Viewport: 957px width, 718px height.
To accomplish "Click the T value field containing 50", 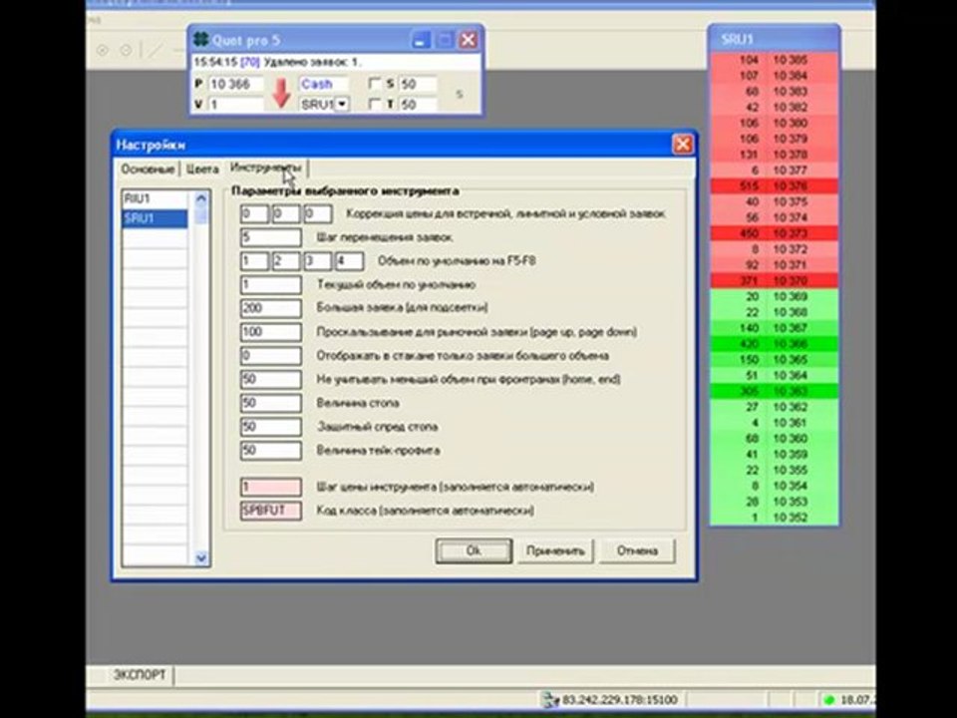I will point(418,105).
